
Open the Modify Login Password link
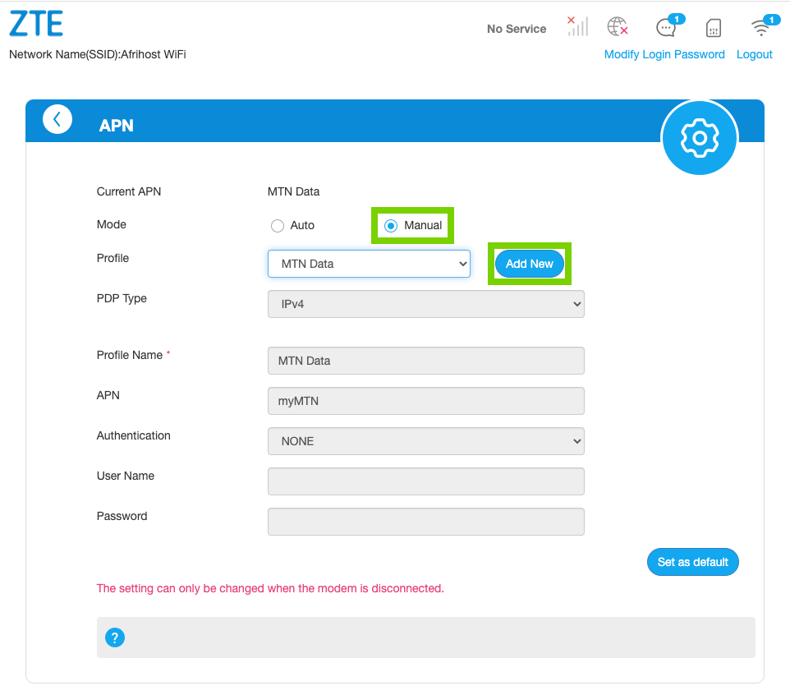(x=664, y=54)
